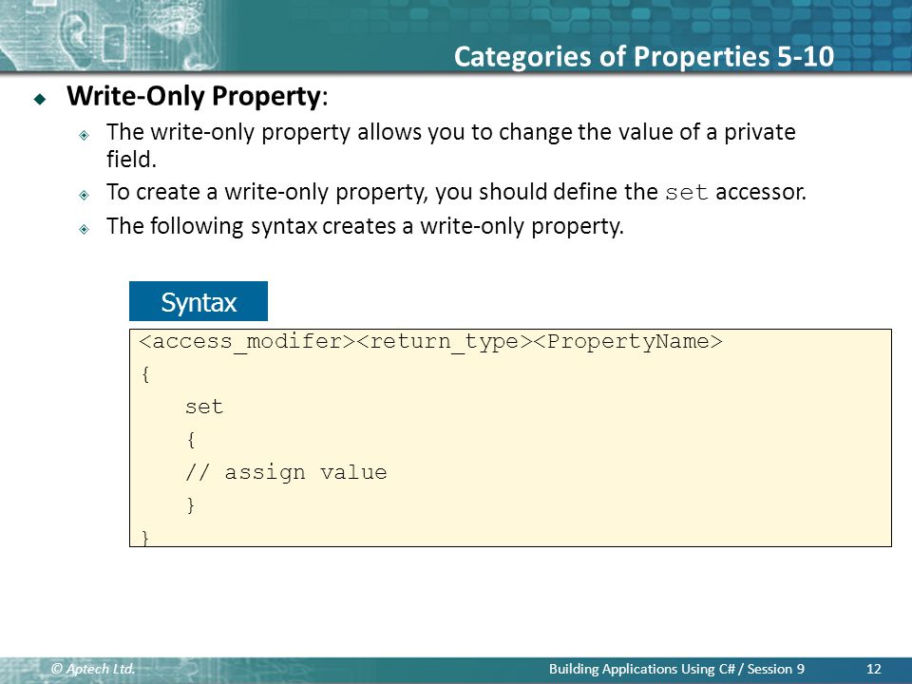Viewport: 912px width, 684px height.
Task: Click the '© Aptech Ltd.' footer text
Action: (92, 669)
